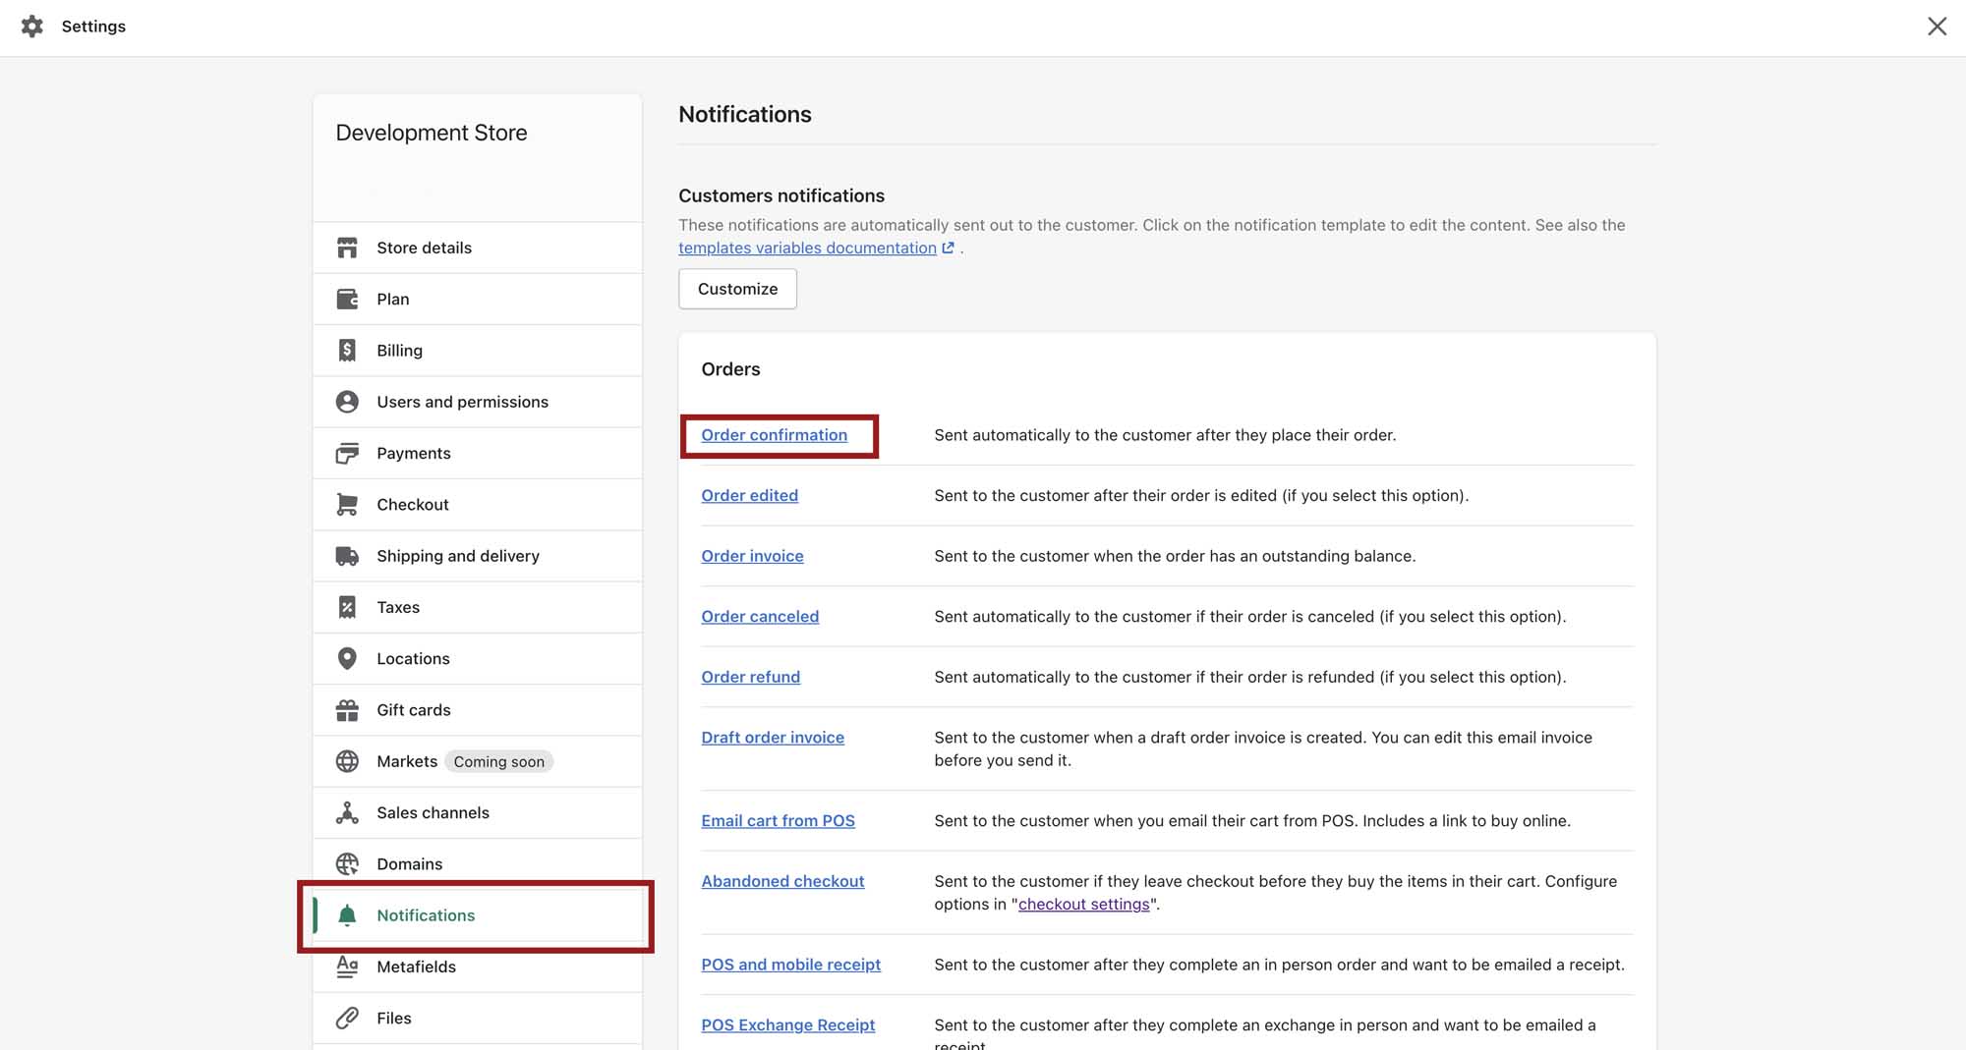1966x1050 pixels.
Task: Click the Customers notifications section title
Action: (x=781, y=195)
